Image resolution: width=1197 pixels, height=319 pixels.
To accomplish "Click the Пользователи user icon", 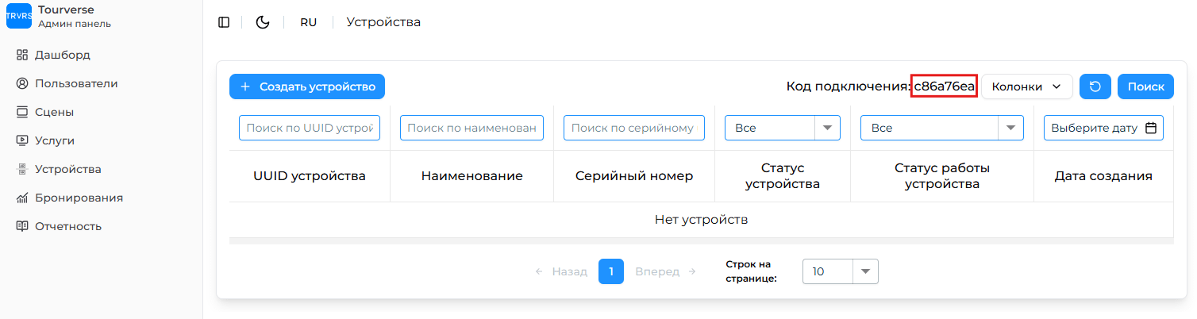I will (22, 83).
